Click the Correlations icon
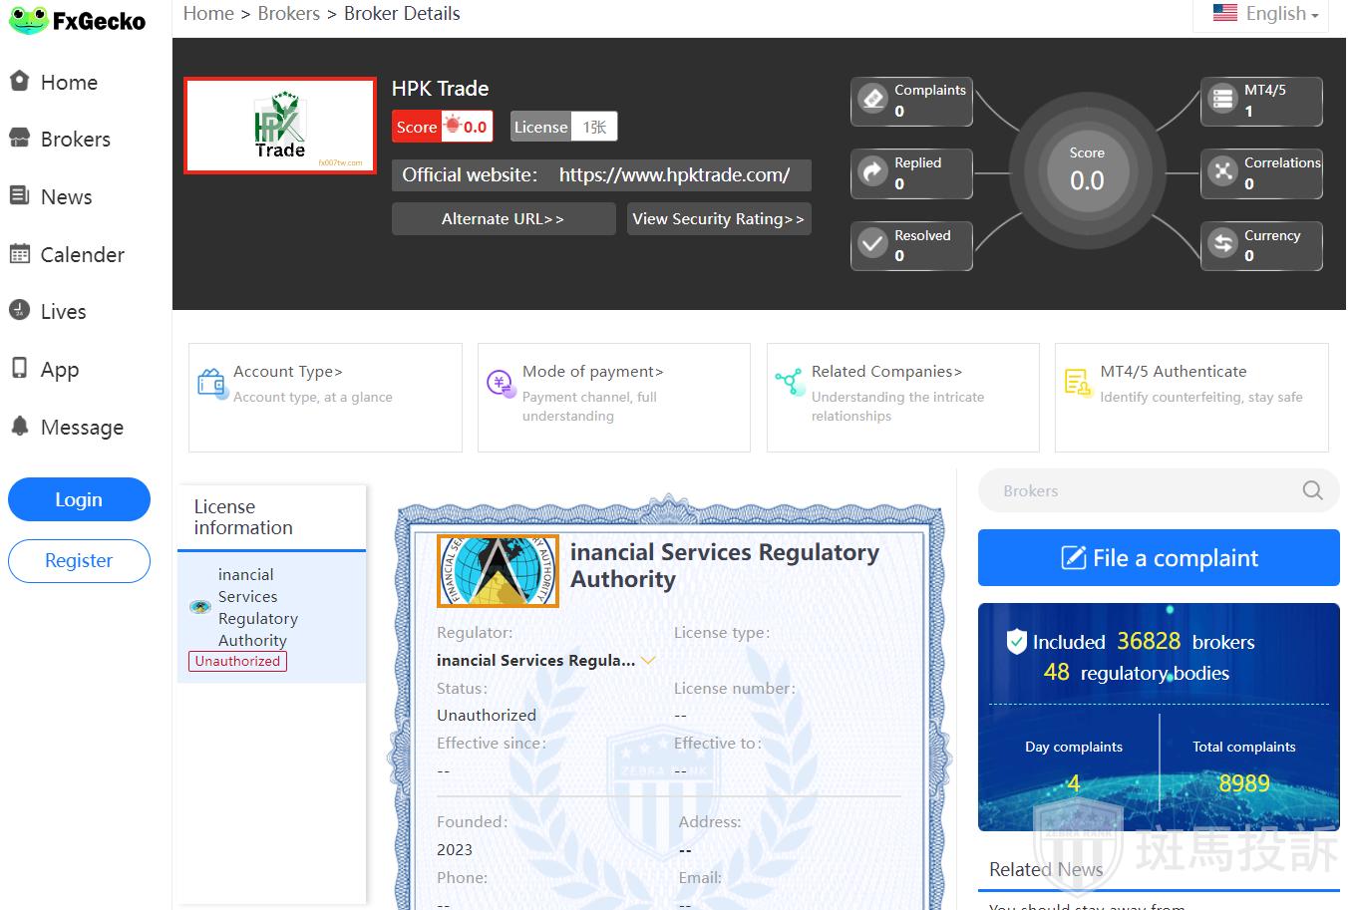Screen dimensions: 1357x910 (1222, 172)
